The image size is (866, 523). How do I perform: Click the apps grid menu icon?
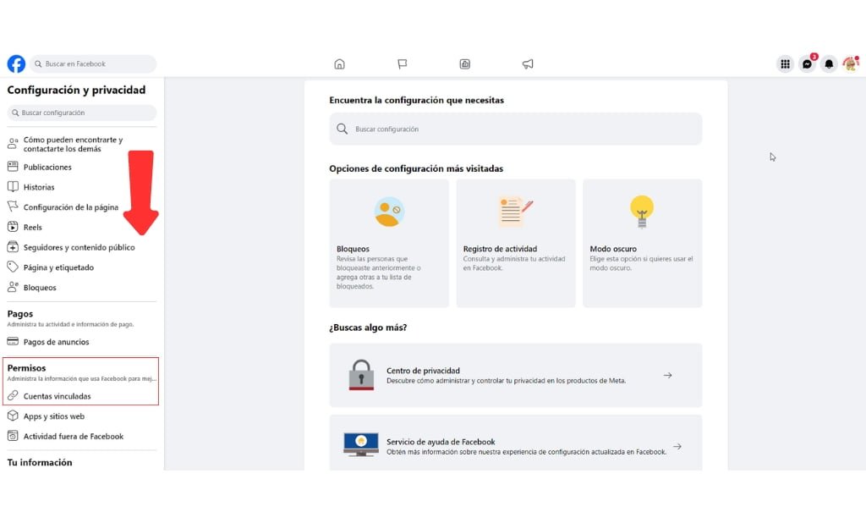(x=784, y=63)
